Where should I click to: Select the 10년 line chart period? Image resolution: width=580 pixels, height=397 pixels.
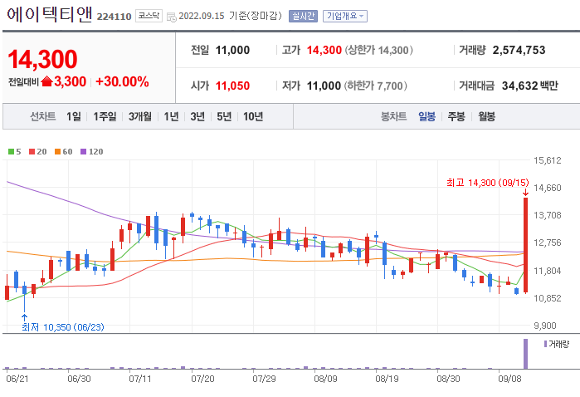pyautogui.click(x=253, y=116)
